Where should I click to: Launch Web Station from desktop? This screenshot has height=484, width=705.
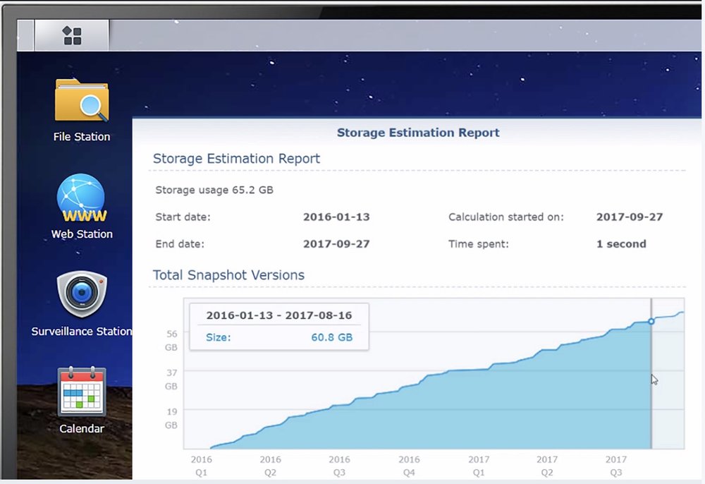[x=81, y=198]
